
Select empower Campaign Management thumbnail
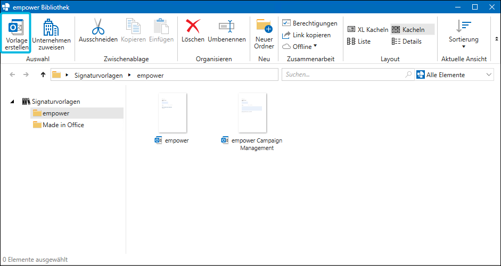click(x=252, y=113)
